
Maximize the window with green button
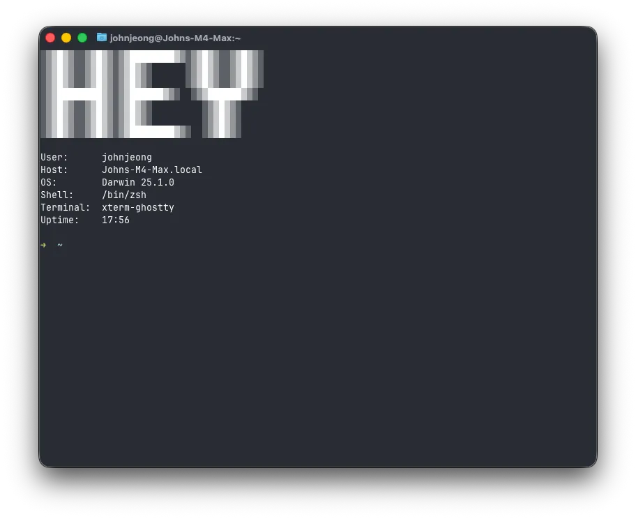(82, 38)
